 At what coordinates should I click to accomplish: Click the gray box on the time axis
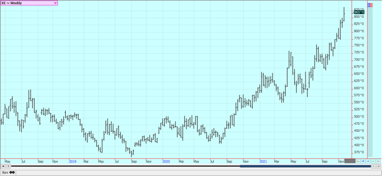point(350,161)
